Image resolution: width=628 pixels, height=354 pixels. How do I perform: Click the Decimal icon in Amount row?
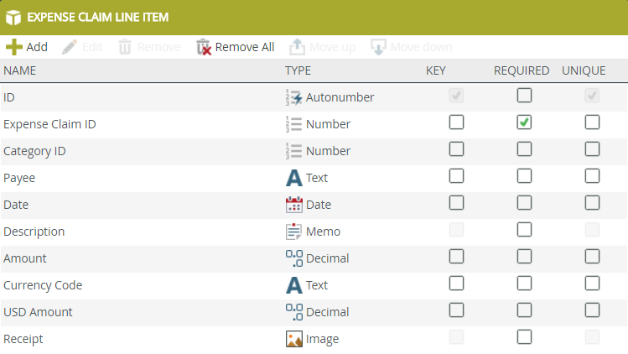[x=293, y=258]
